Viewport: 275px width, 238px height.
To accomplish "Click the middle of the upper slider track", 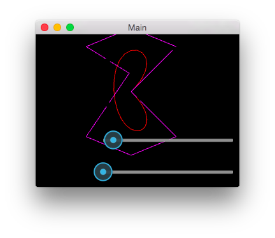I will (x=168, y=140).
